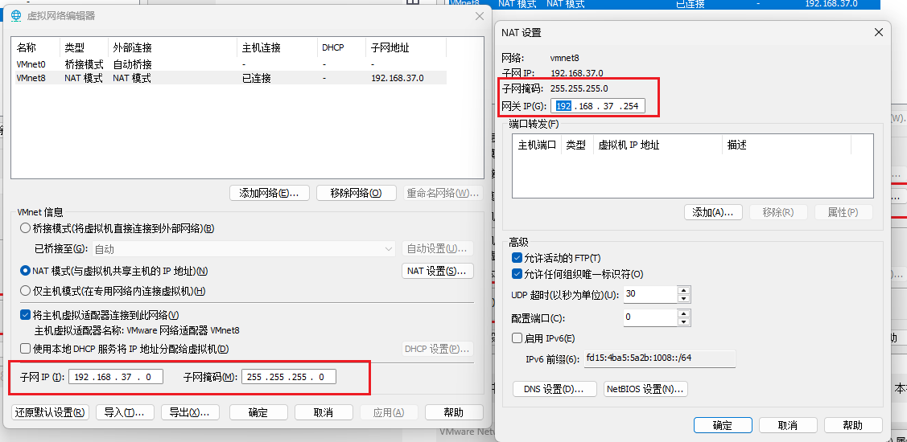
Task: Enable 启用 IPv6 checkbox
Action: (517, 338)
